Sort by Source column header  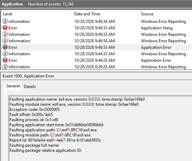[147, 14]
